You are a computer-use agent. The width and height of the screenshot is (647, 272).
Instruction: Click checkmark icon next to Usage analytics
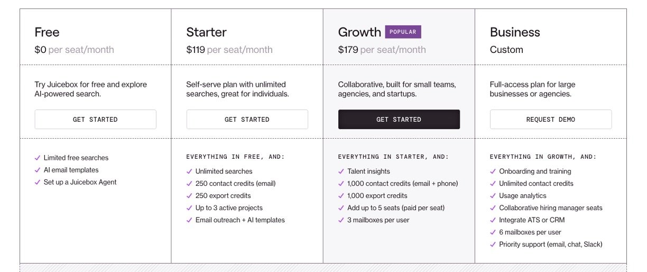[x=493, y=196]
